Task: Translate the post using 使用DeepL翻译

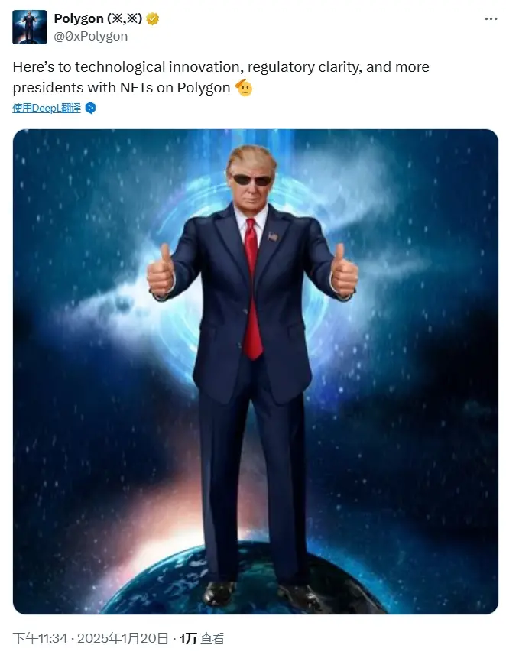Action: 44,109
